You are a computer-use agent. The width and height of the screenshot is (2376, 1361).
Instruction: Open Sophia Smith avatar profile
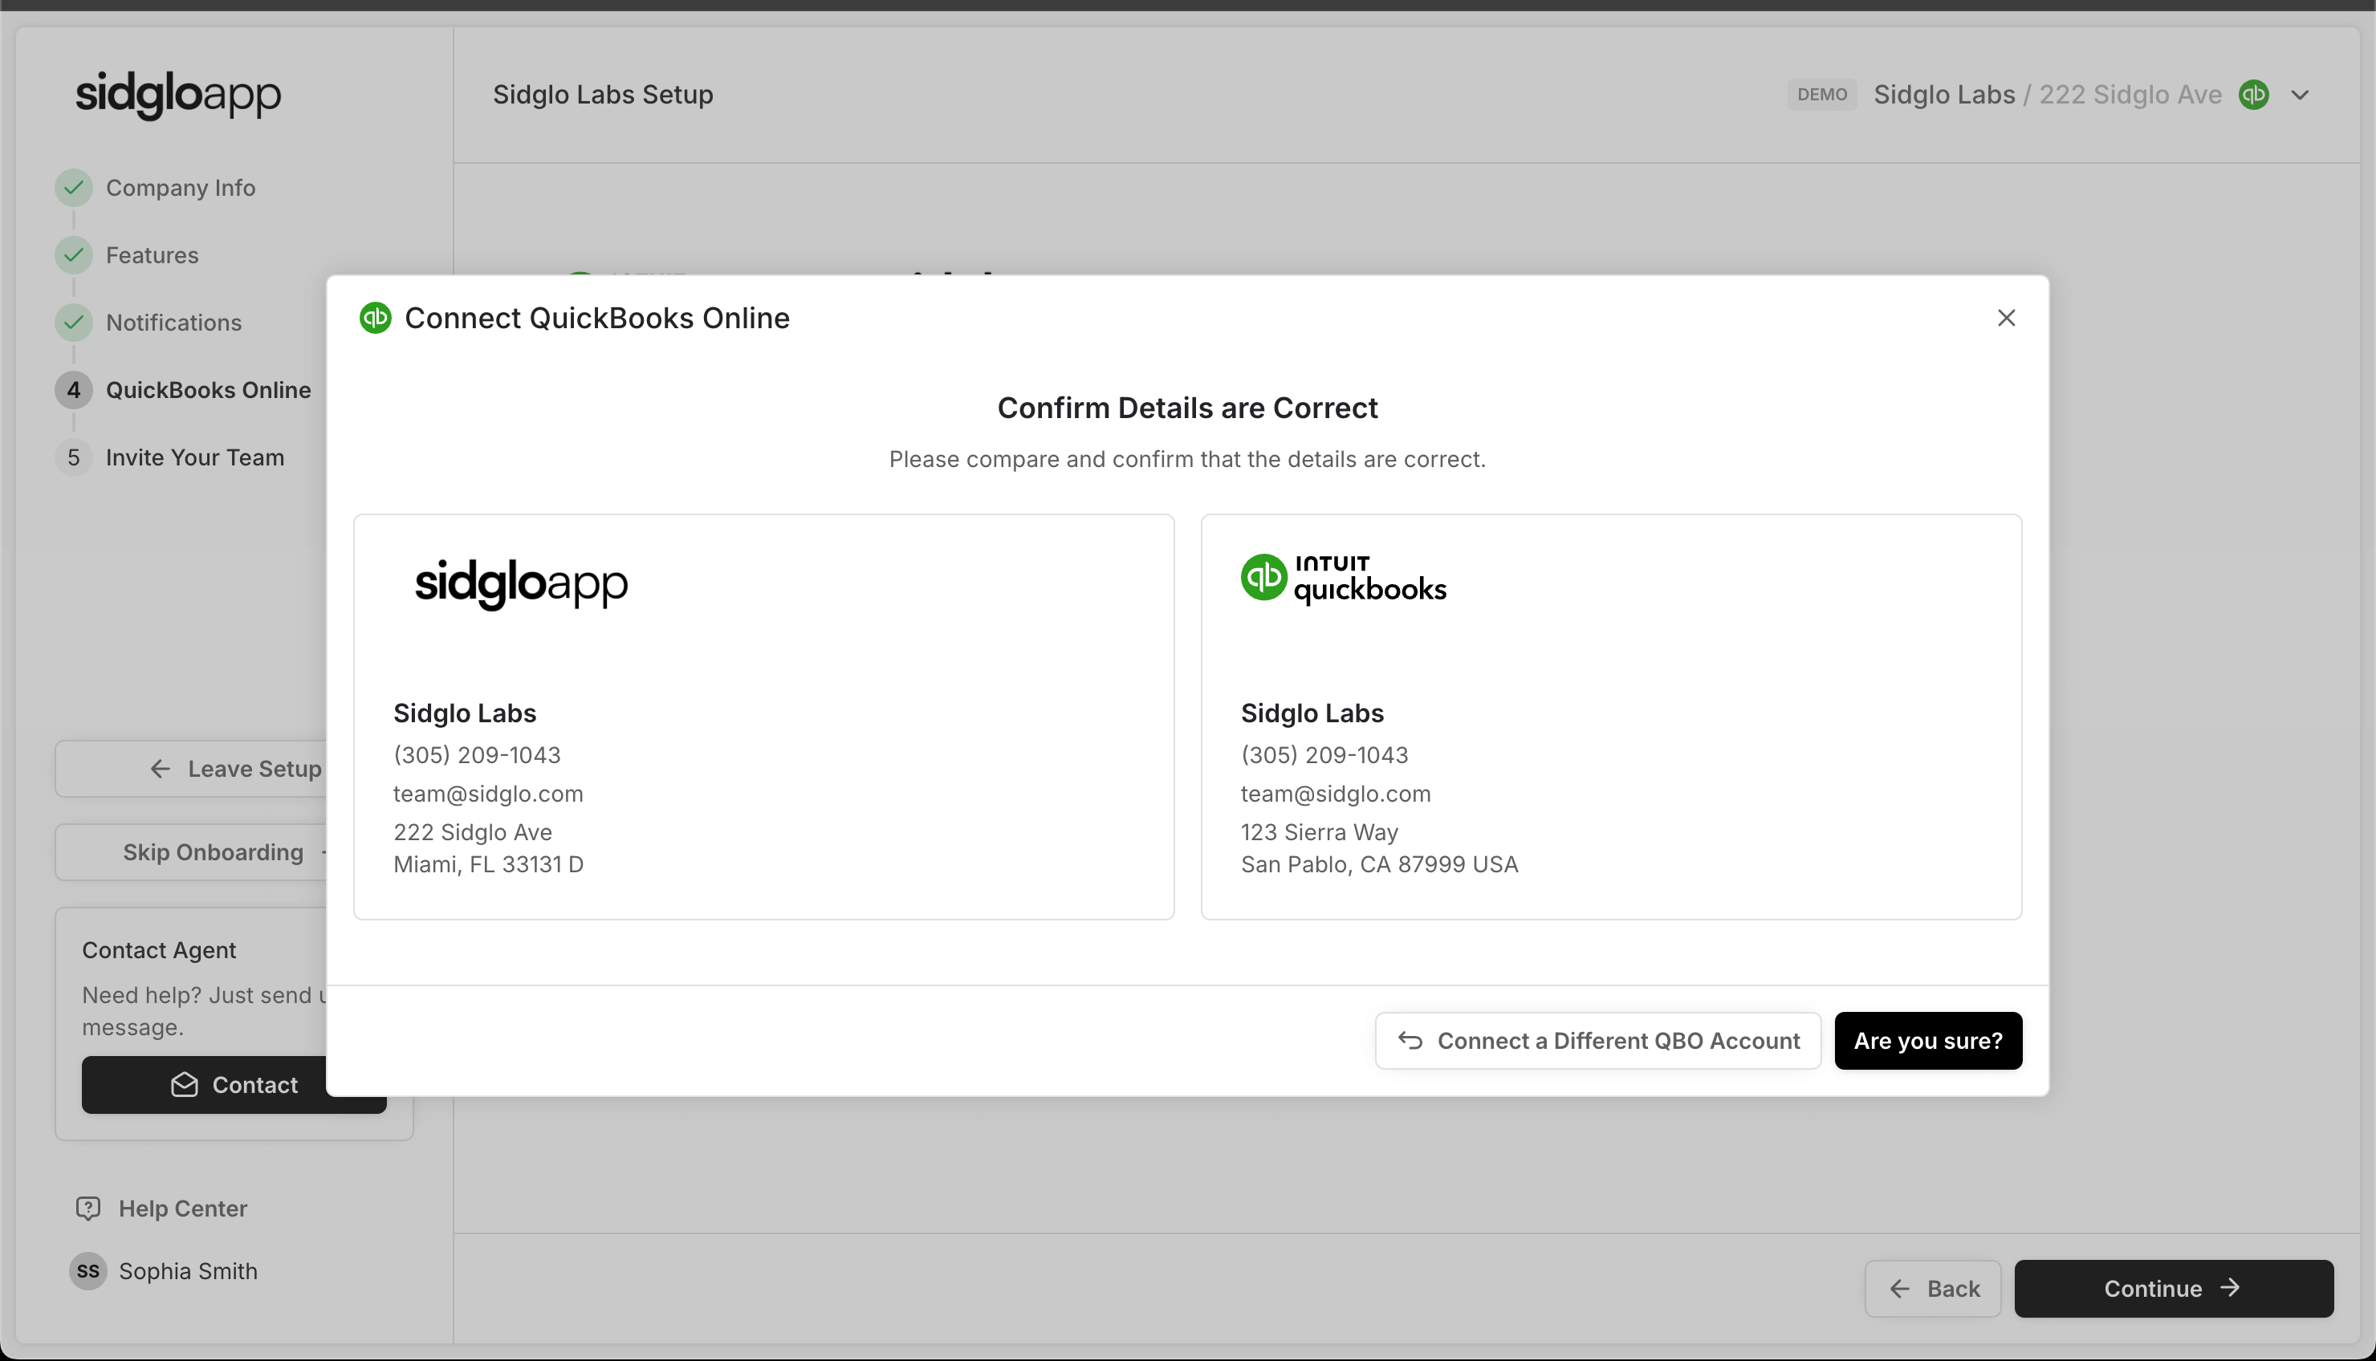87,1271
